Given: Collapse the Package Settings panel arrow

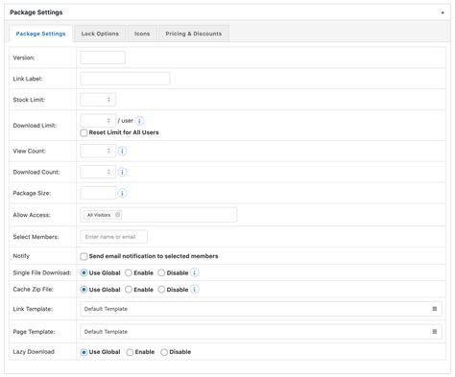Looking at the screenshot, I should pyautogui.click(x=443, y=12).
